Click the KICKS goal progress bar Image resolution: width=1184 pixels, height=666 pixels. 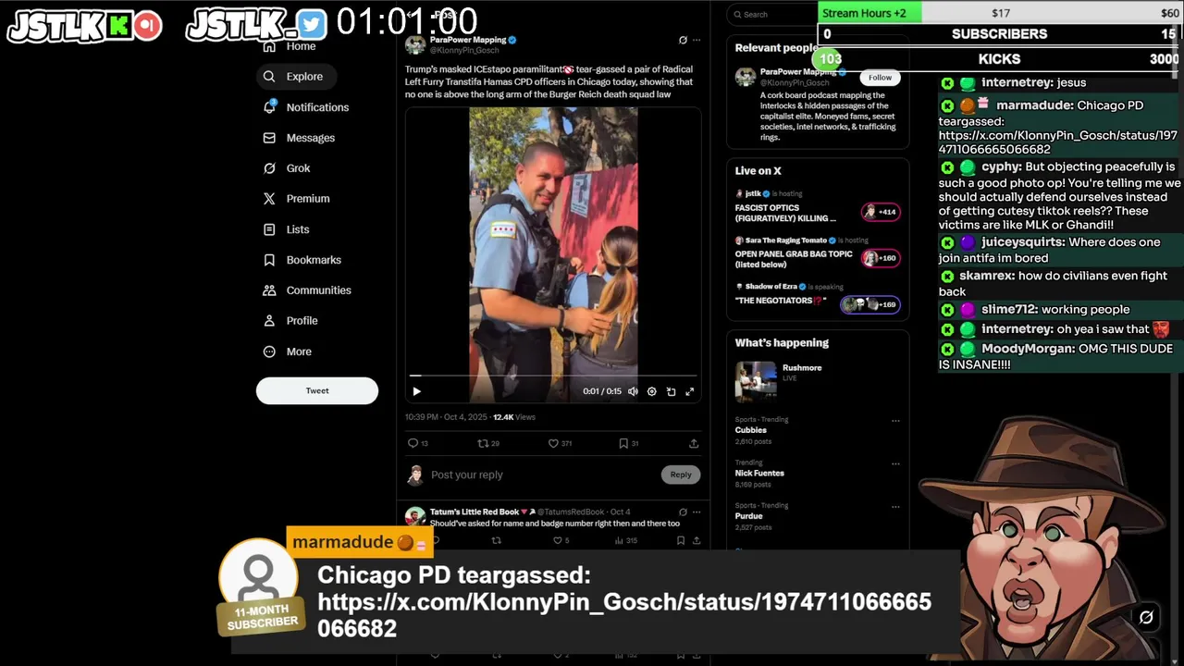point(999,58)
